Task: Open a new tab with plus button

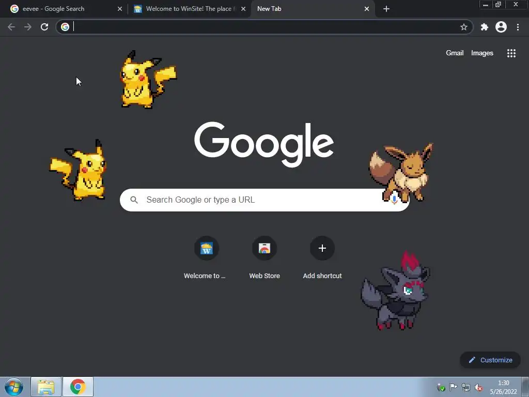Action: pyautogui.click(x=386, y=9)
